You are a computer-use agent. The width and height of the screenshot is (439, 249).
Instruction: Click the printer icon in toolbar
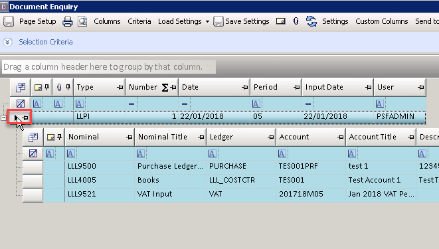click(68, 21)
